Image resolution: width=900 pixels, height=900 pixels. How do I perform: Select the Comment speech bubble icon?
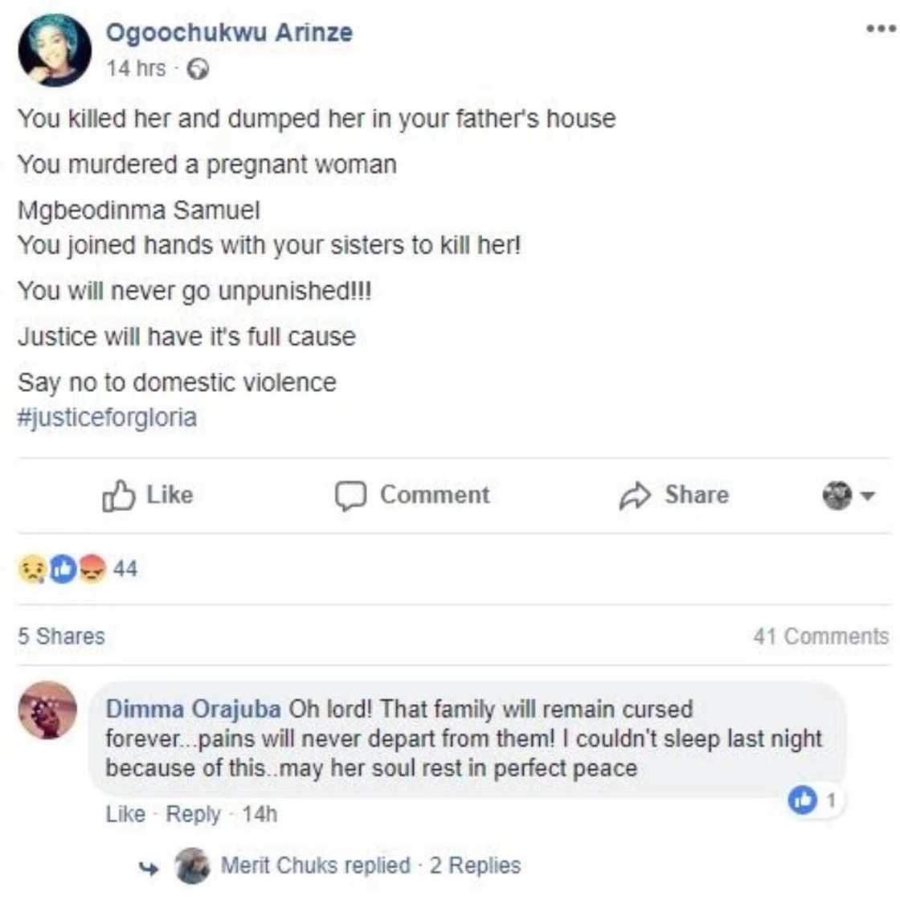[x=349, y=495]
